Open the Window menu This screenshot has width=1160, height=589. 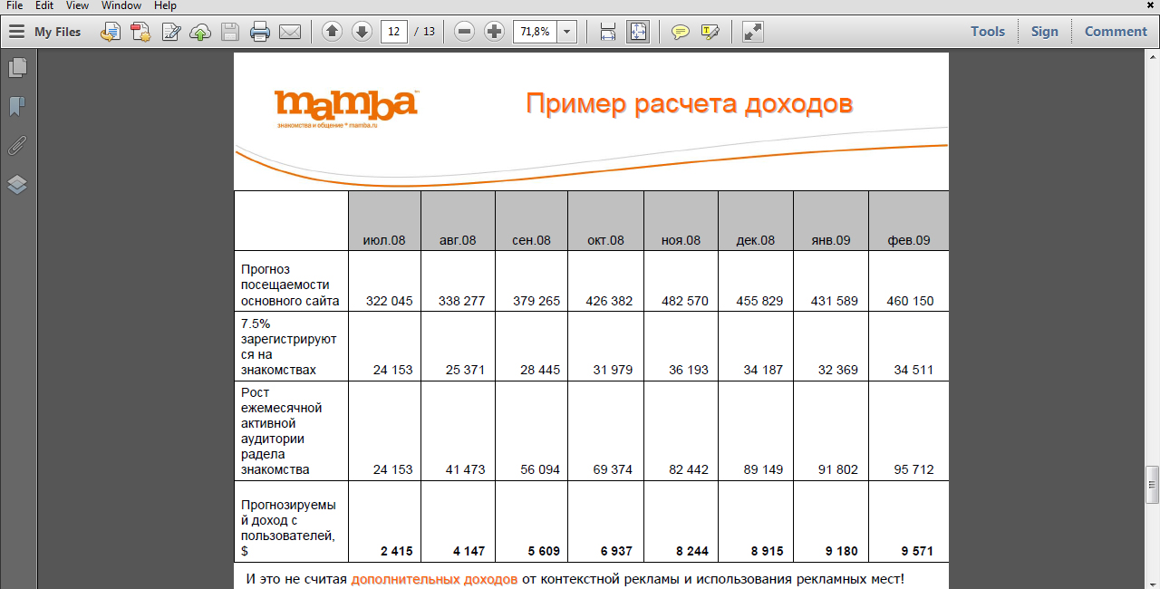coord(121,5)
